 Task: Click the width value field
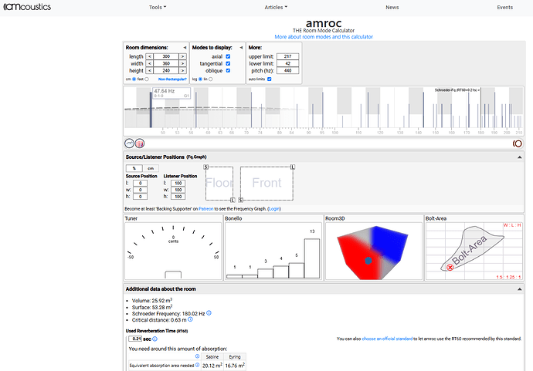click(166, 63)
